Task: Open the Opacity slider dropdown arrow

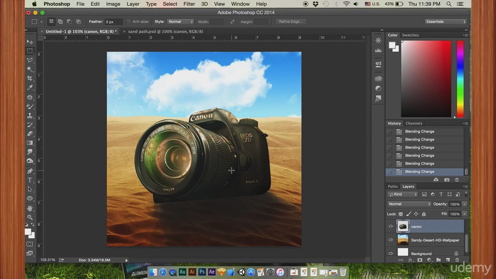Action: 464,204
